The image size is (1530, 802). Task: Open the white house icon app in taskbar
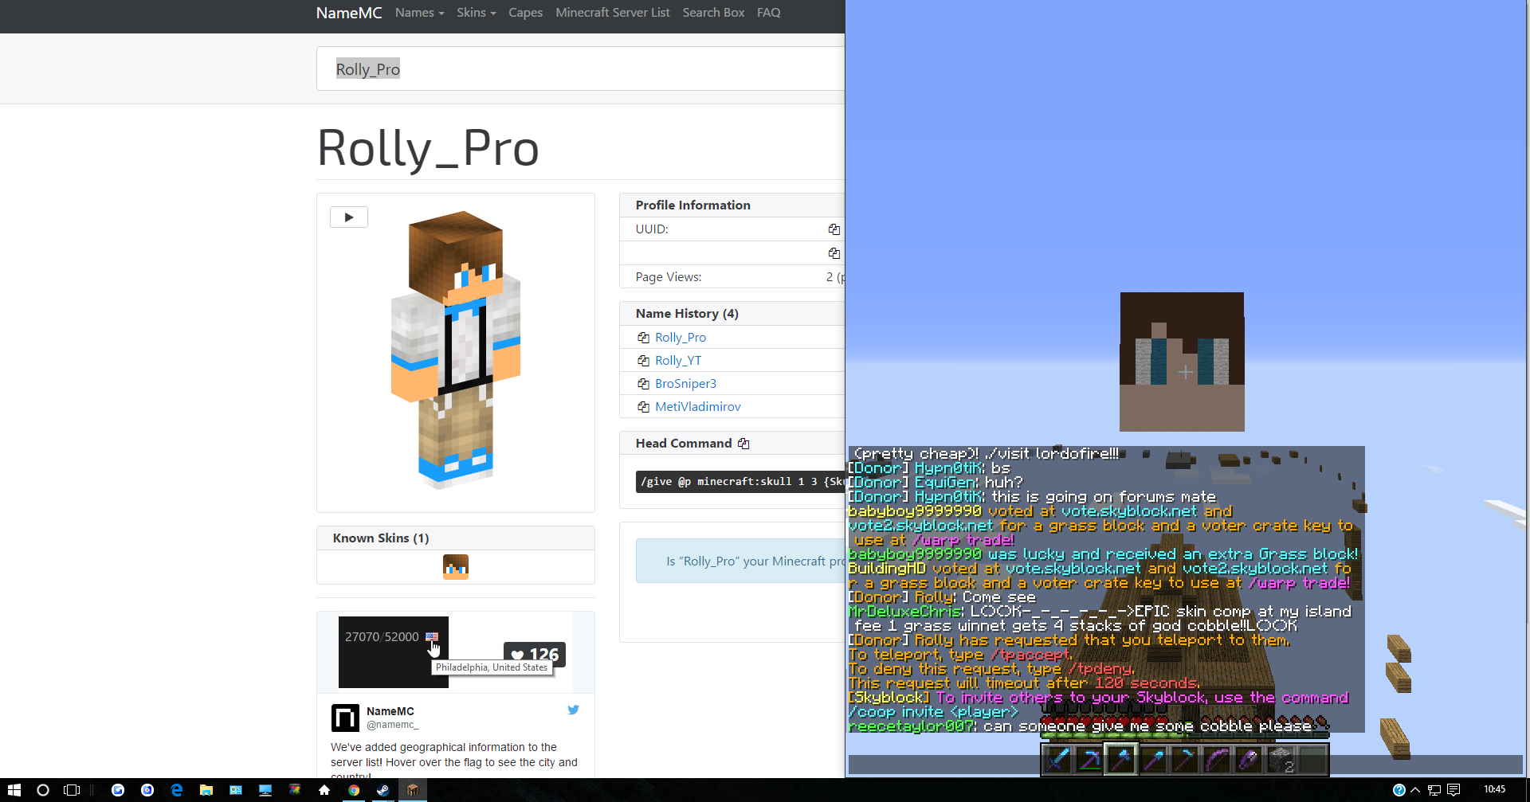tap(324, 790)
